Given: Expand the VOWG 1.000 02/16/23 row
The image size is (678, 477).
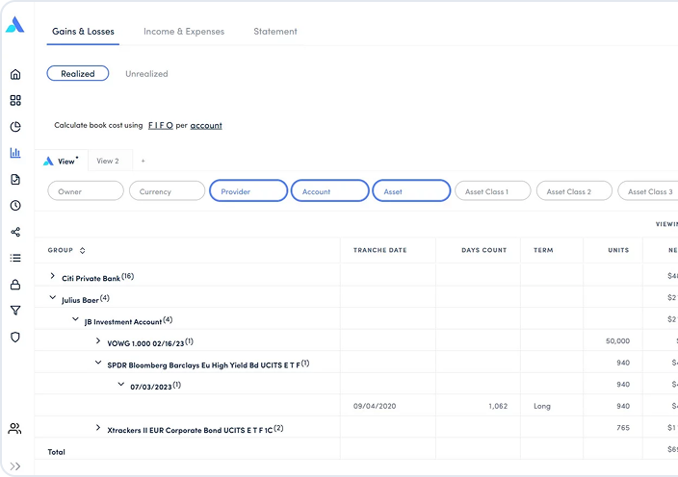Looking at the screenshot, I should pos(98,341).
